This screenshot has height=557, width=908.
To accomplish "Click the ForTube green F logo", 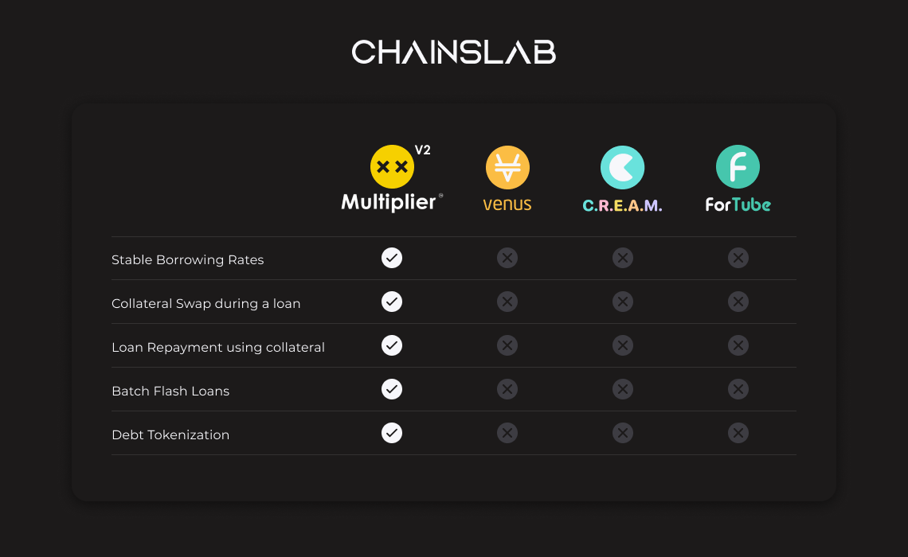I will 738,167.
